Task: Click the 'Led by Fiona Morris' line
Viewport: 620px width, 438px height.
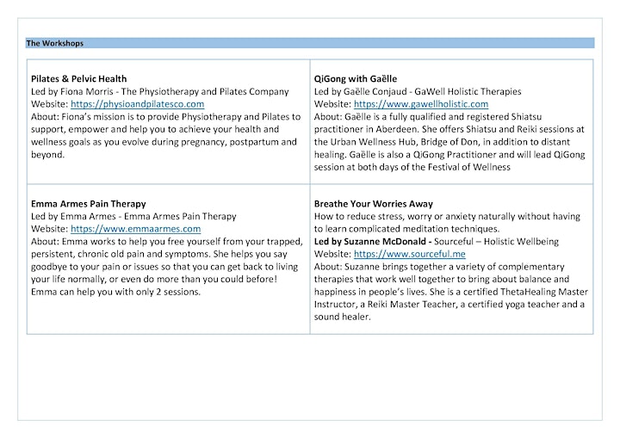Action: [x=160, y=91]
